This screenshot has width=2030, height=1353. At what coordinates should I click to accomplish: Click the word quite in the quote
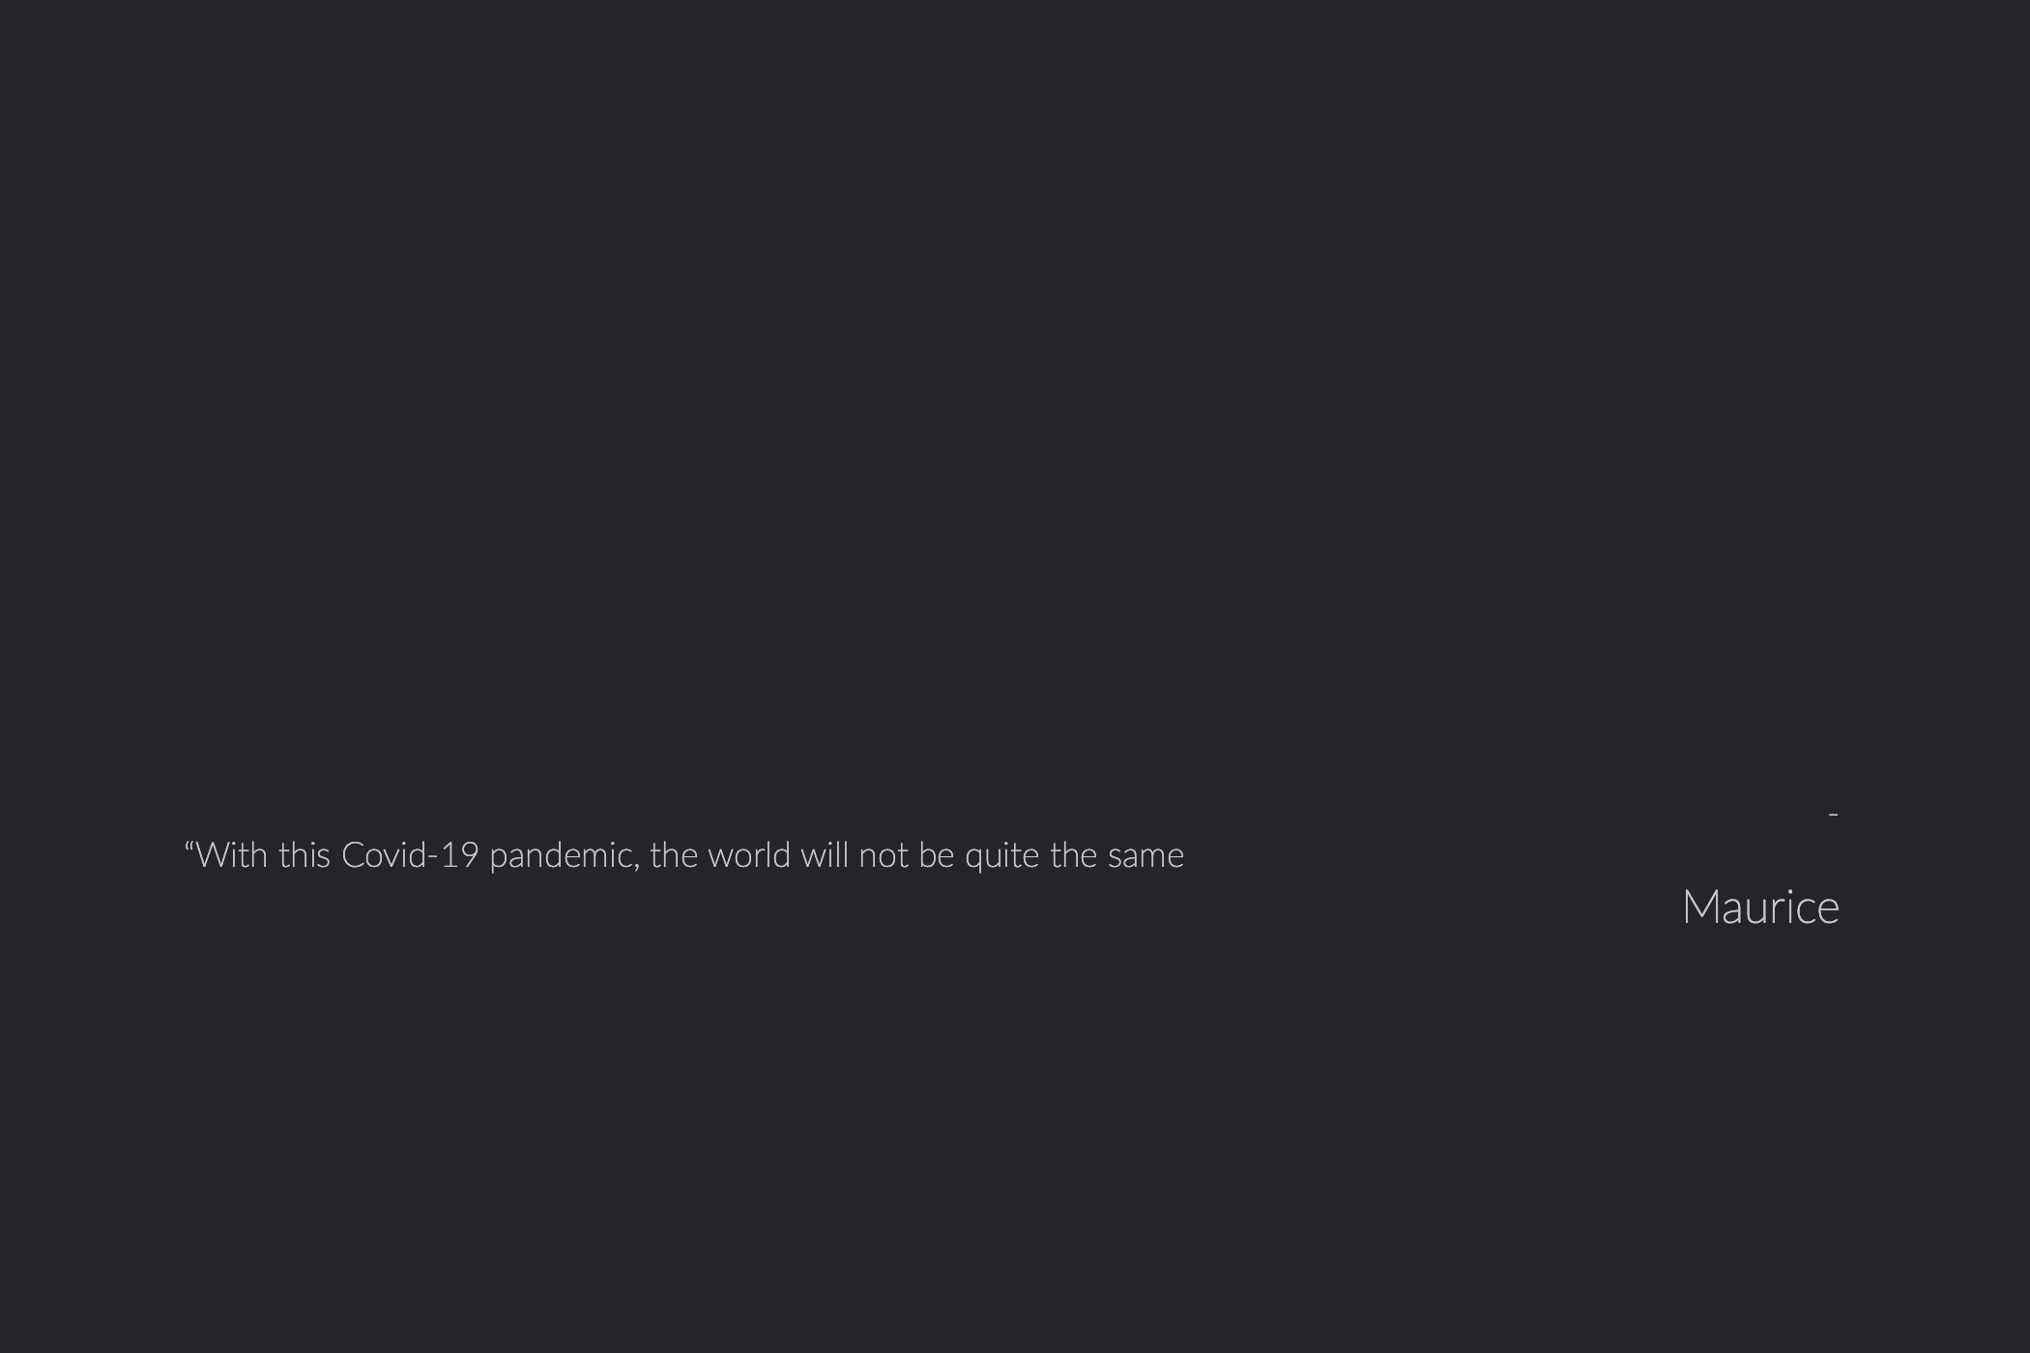1002,856
